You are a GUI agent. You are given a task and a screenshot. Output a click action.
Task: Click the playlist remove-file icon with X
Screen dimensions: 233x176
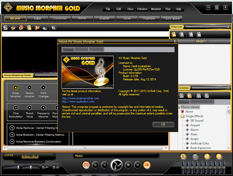pos(181,34)
